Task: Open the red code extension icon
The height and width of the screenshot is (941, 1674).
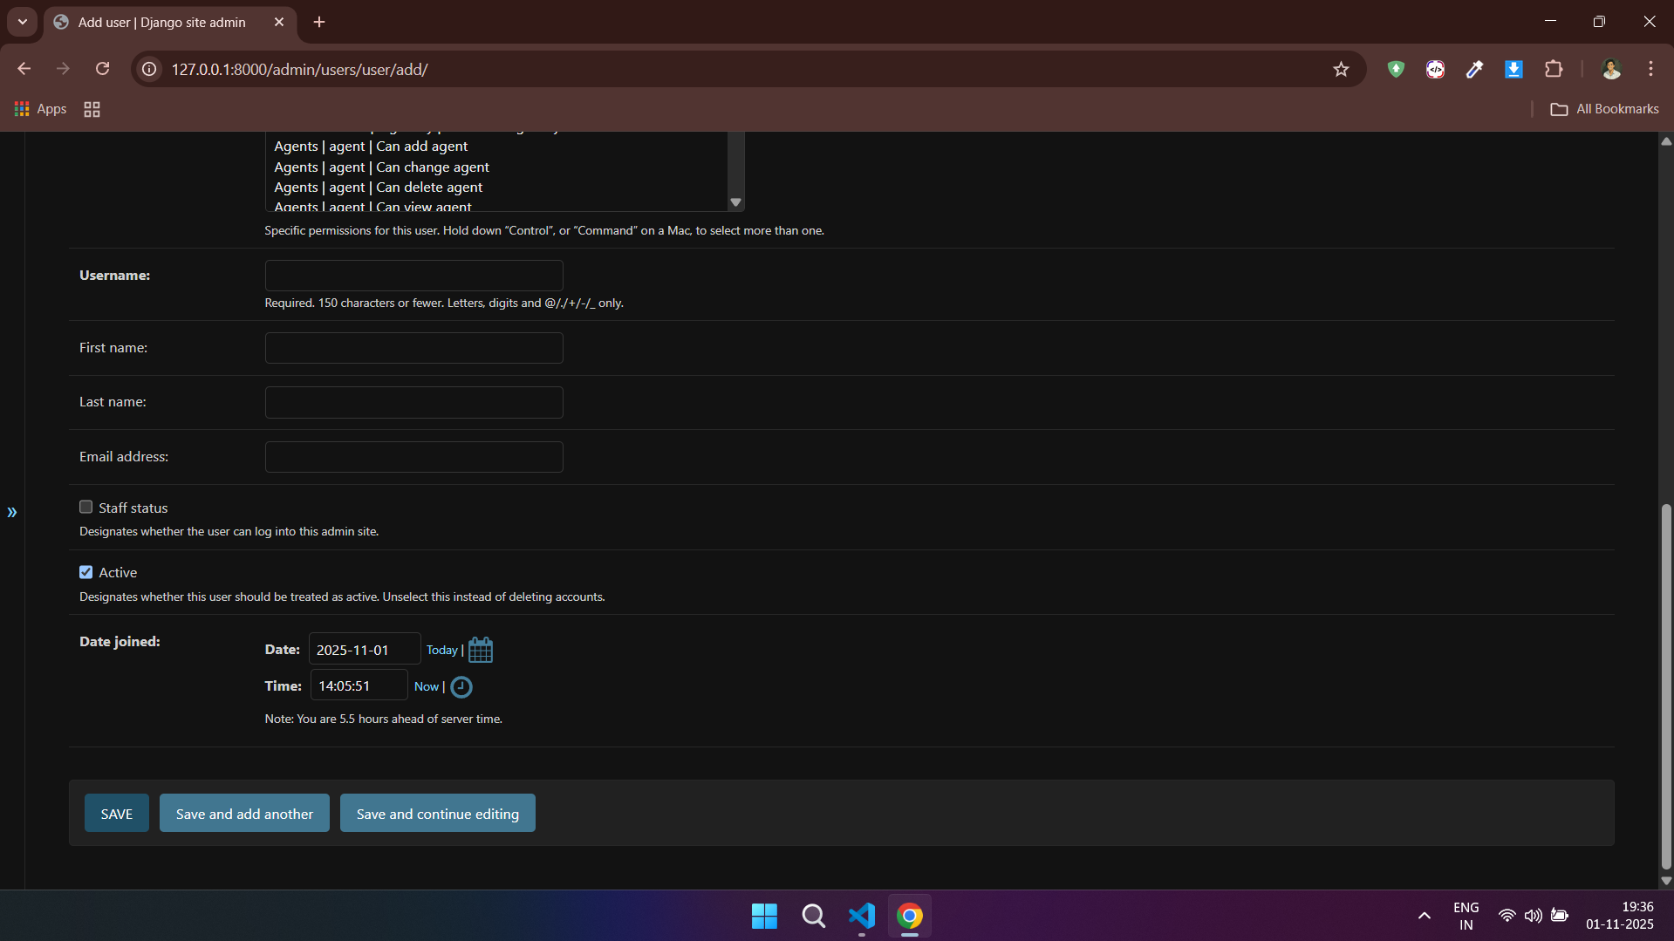Action: [1435, 70]
